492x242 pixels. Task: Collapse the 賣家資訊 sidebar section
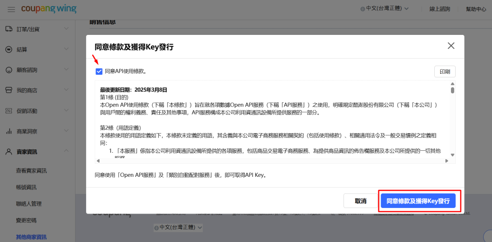click(x=66, y=152)
